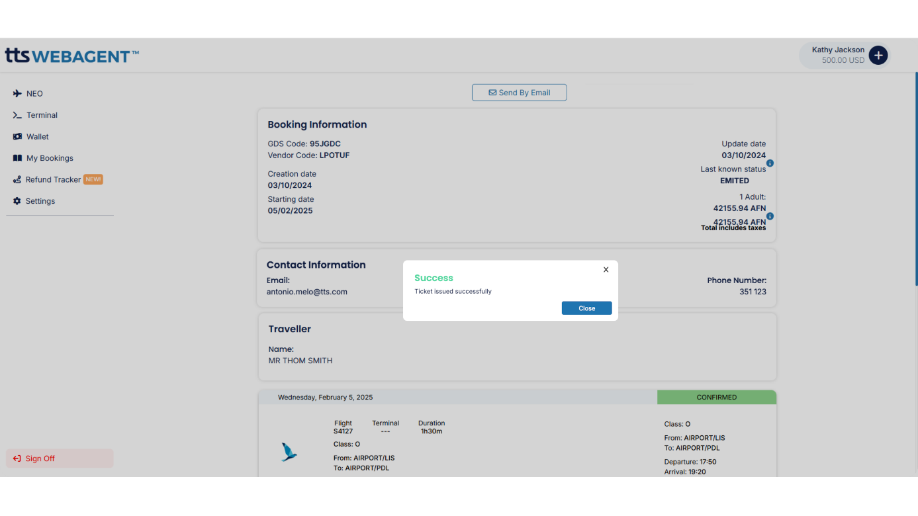Click the page vertical scrollbar
Image resolution: width=918 pixels, height=516 pixels.
[916, 179]
